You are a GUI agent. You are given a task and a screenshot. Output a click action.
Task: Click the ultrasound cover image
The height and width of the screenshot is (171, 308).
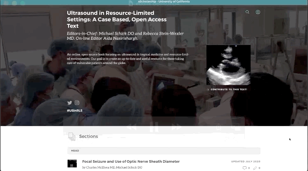point(228,65)
